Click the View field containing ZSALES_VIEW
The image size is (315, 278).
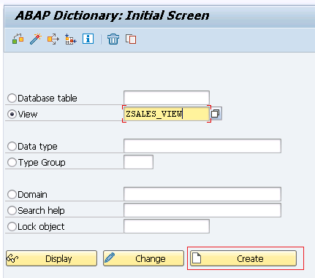[x=167, y=114]
